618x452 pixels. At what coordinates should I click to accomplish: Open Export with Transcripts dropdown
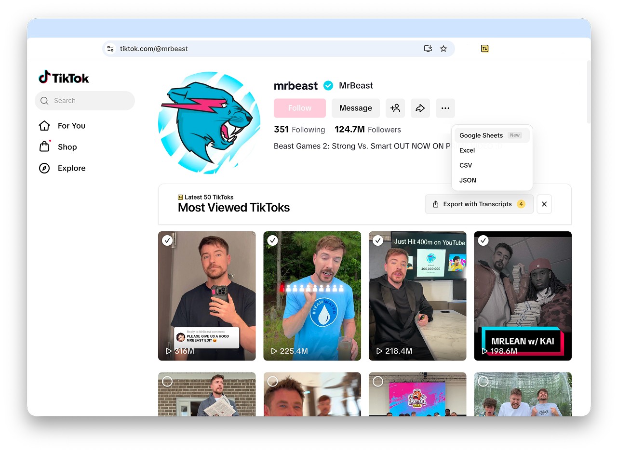click(x=479, y=204)
